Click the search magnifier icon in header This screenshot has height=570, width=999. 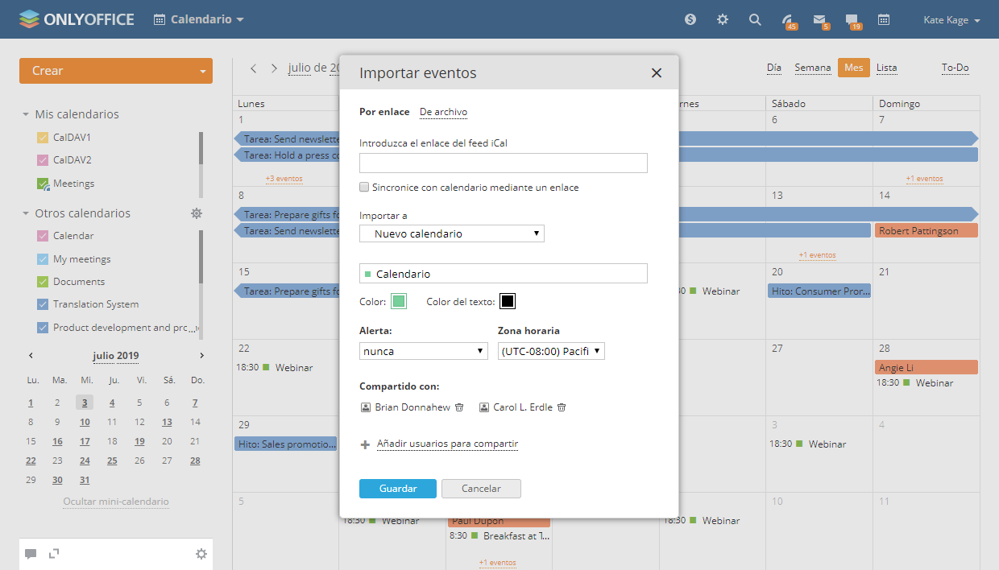coord(755,19)
